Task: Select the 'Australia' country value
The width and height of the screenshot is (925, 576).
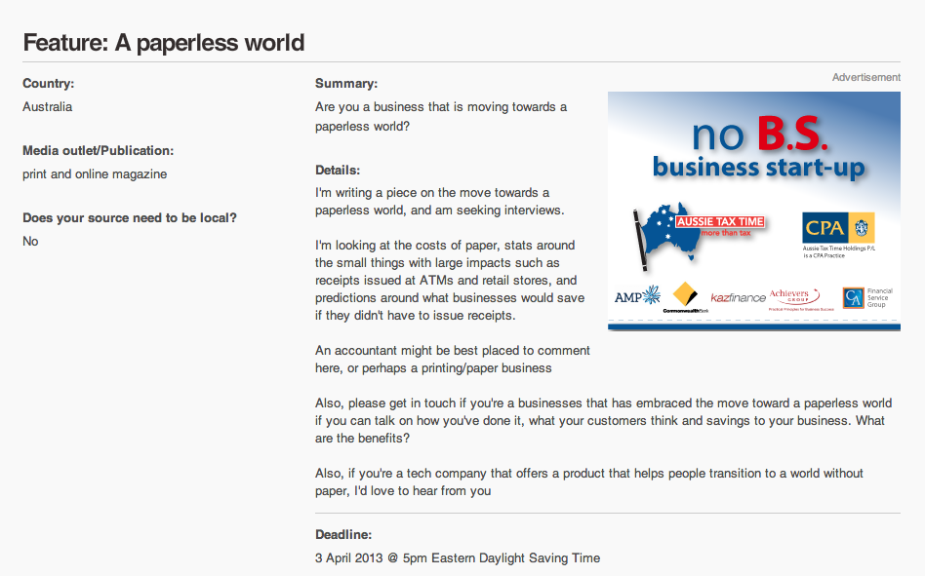Action: [x=47, y=107]
